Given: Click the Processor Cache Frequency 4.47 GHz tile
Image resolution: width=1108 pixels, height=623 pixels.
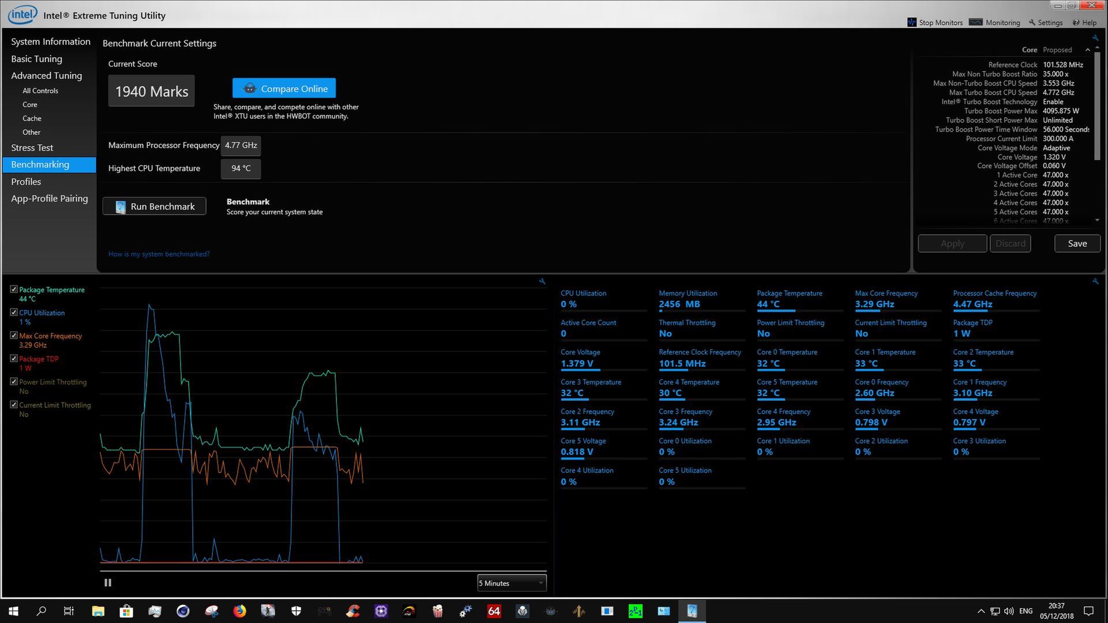Looking at the screenshot, I should (x=995, y=301).
